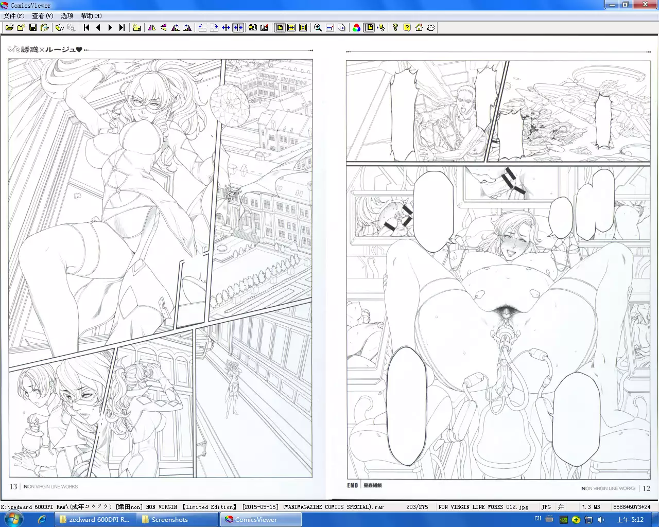Go to the previous page arrow
This screenshot has width=659, height=527.
coord(98,28)
